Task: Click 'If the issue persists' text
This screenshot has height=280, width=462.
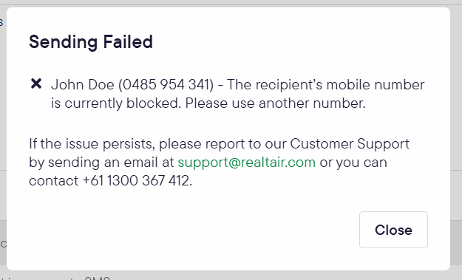Action: (x=92, y=144)
